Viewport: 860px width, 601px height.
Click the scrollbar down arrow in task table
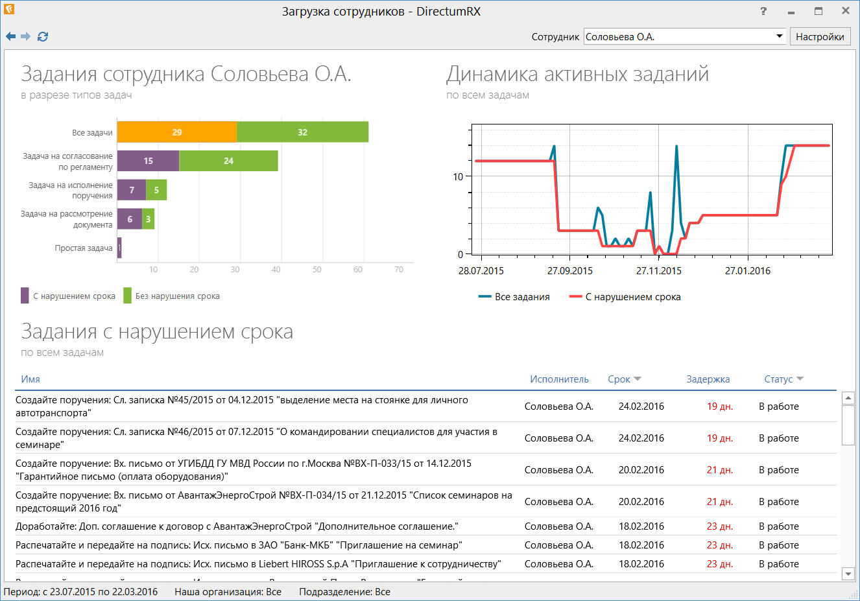tap(848, 573)
